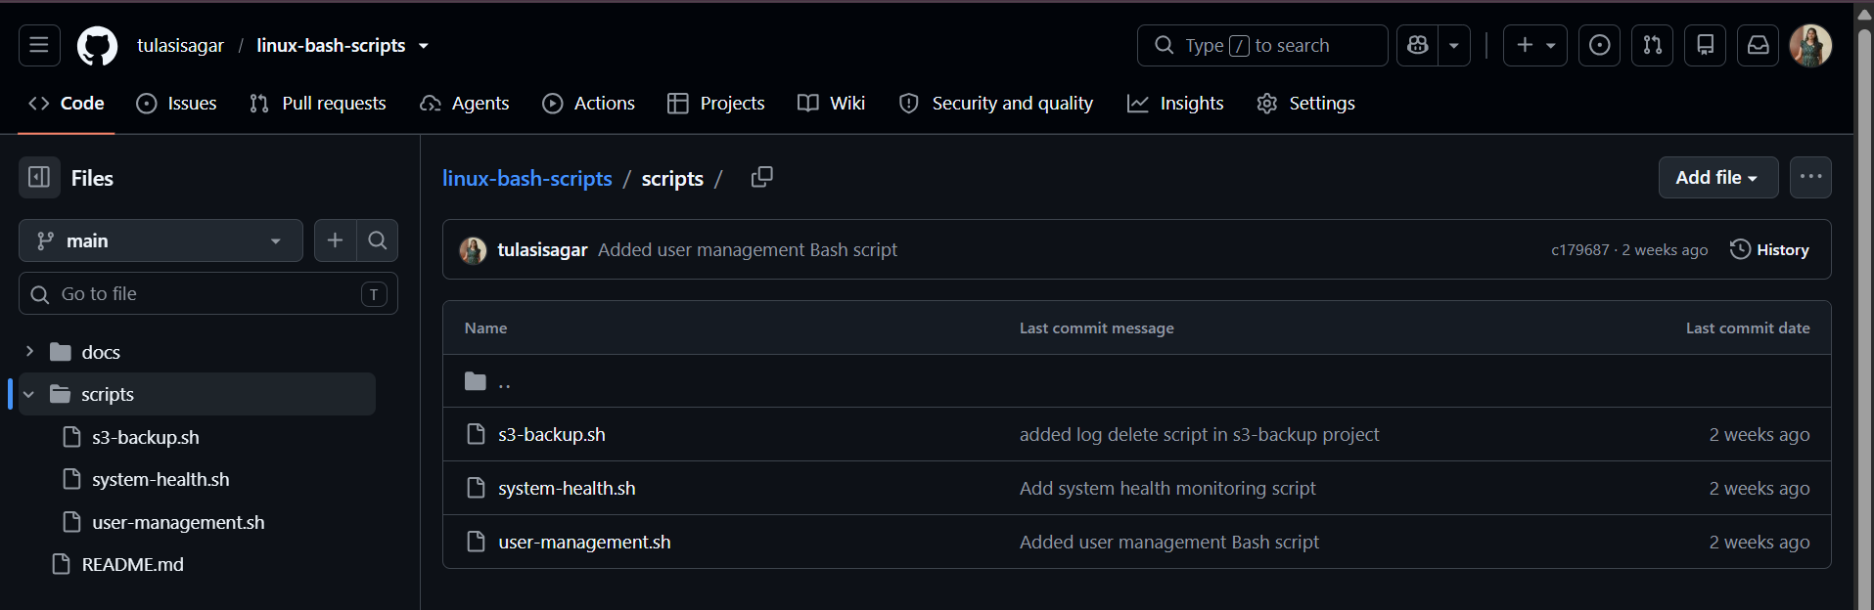
Task: Open more options ellipsis button
Action: (1810, 177)
